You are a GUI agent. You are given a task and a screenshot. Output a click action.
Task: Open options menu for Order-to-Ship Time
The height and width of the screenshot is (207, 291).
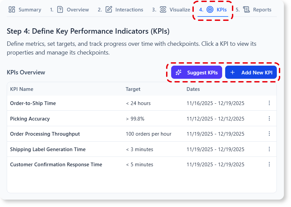click(x=269, y=103)
